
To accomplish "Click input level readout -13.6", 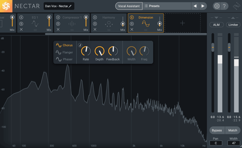I will pyautogui.click(x=220, y=117).
